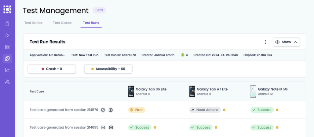Open the Error status for session 214576

point(137,110)
